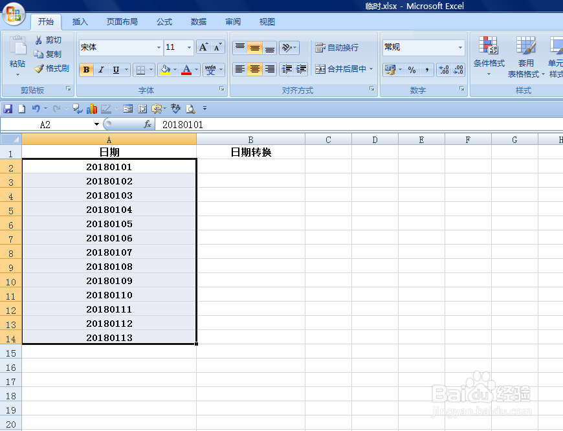The width and height of the screenshot is (563, 431).
Task: Toggle left text alignment
Action: point(240,69)
